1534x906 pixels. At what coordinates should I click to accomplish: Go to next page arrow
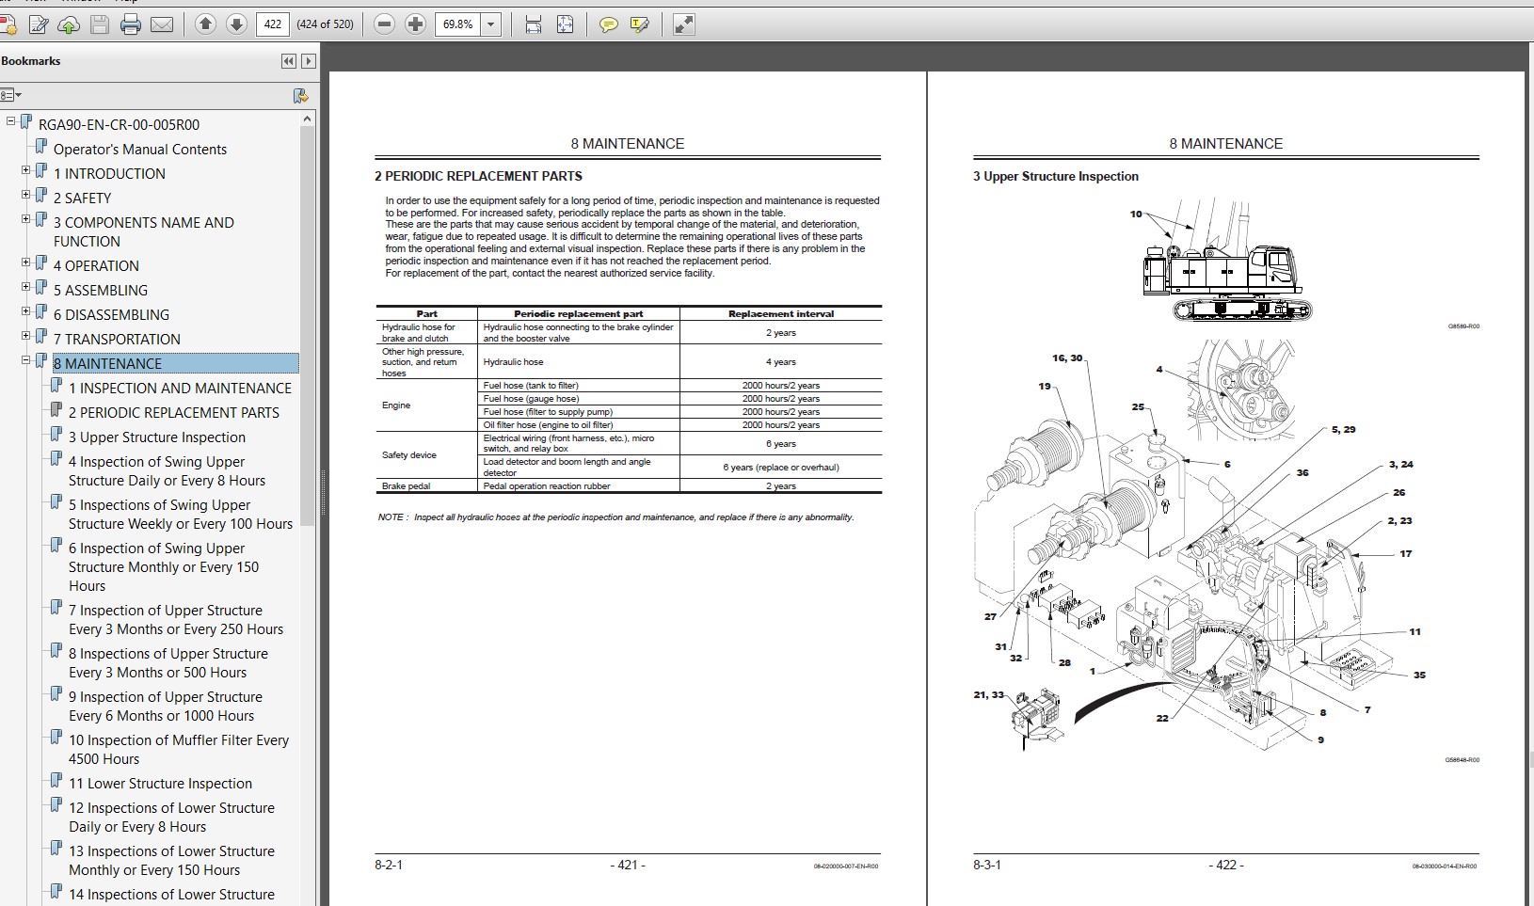tap(236, 24)
